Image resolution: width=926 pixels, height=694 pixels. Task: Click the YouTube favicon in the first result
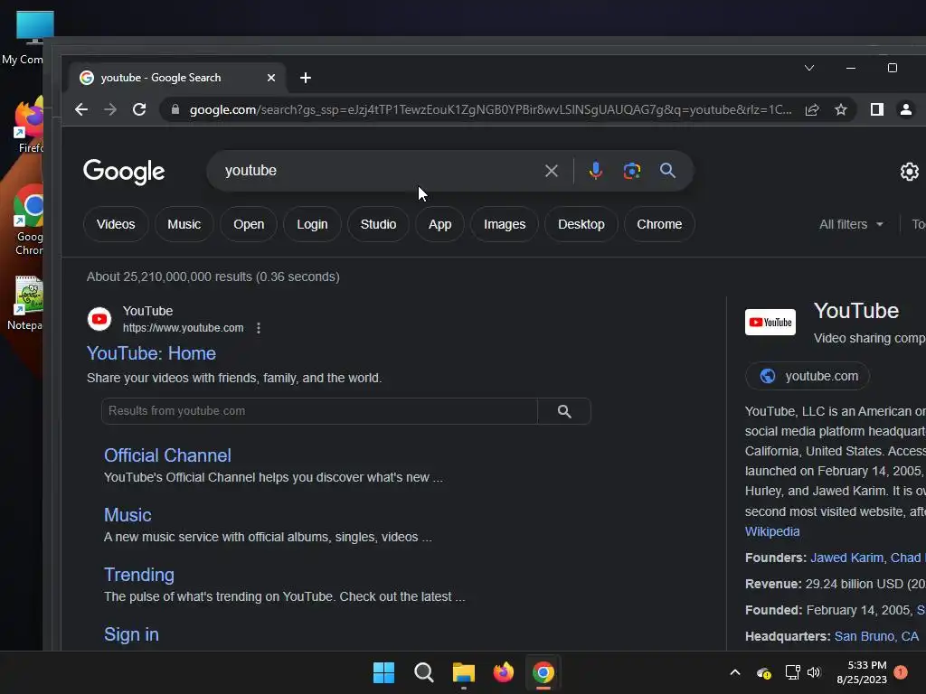(99, 319)
